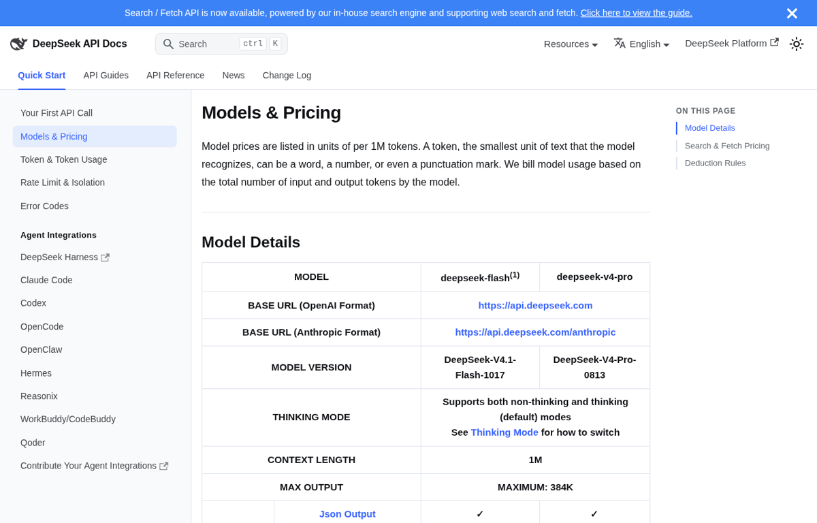
Task: Open the Claude Code integration page
Action: [x=95, y=280]
